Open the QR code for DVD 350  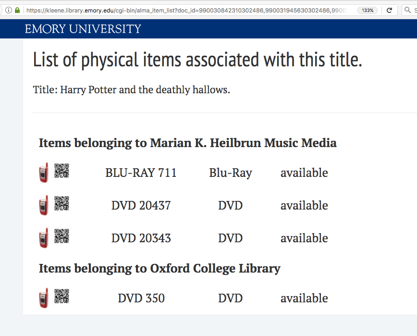tap(61, 296)
